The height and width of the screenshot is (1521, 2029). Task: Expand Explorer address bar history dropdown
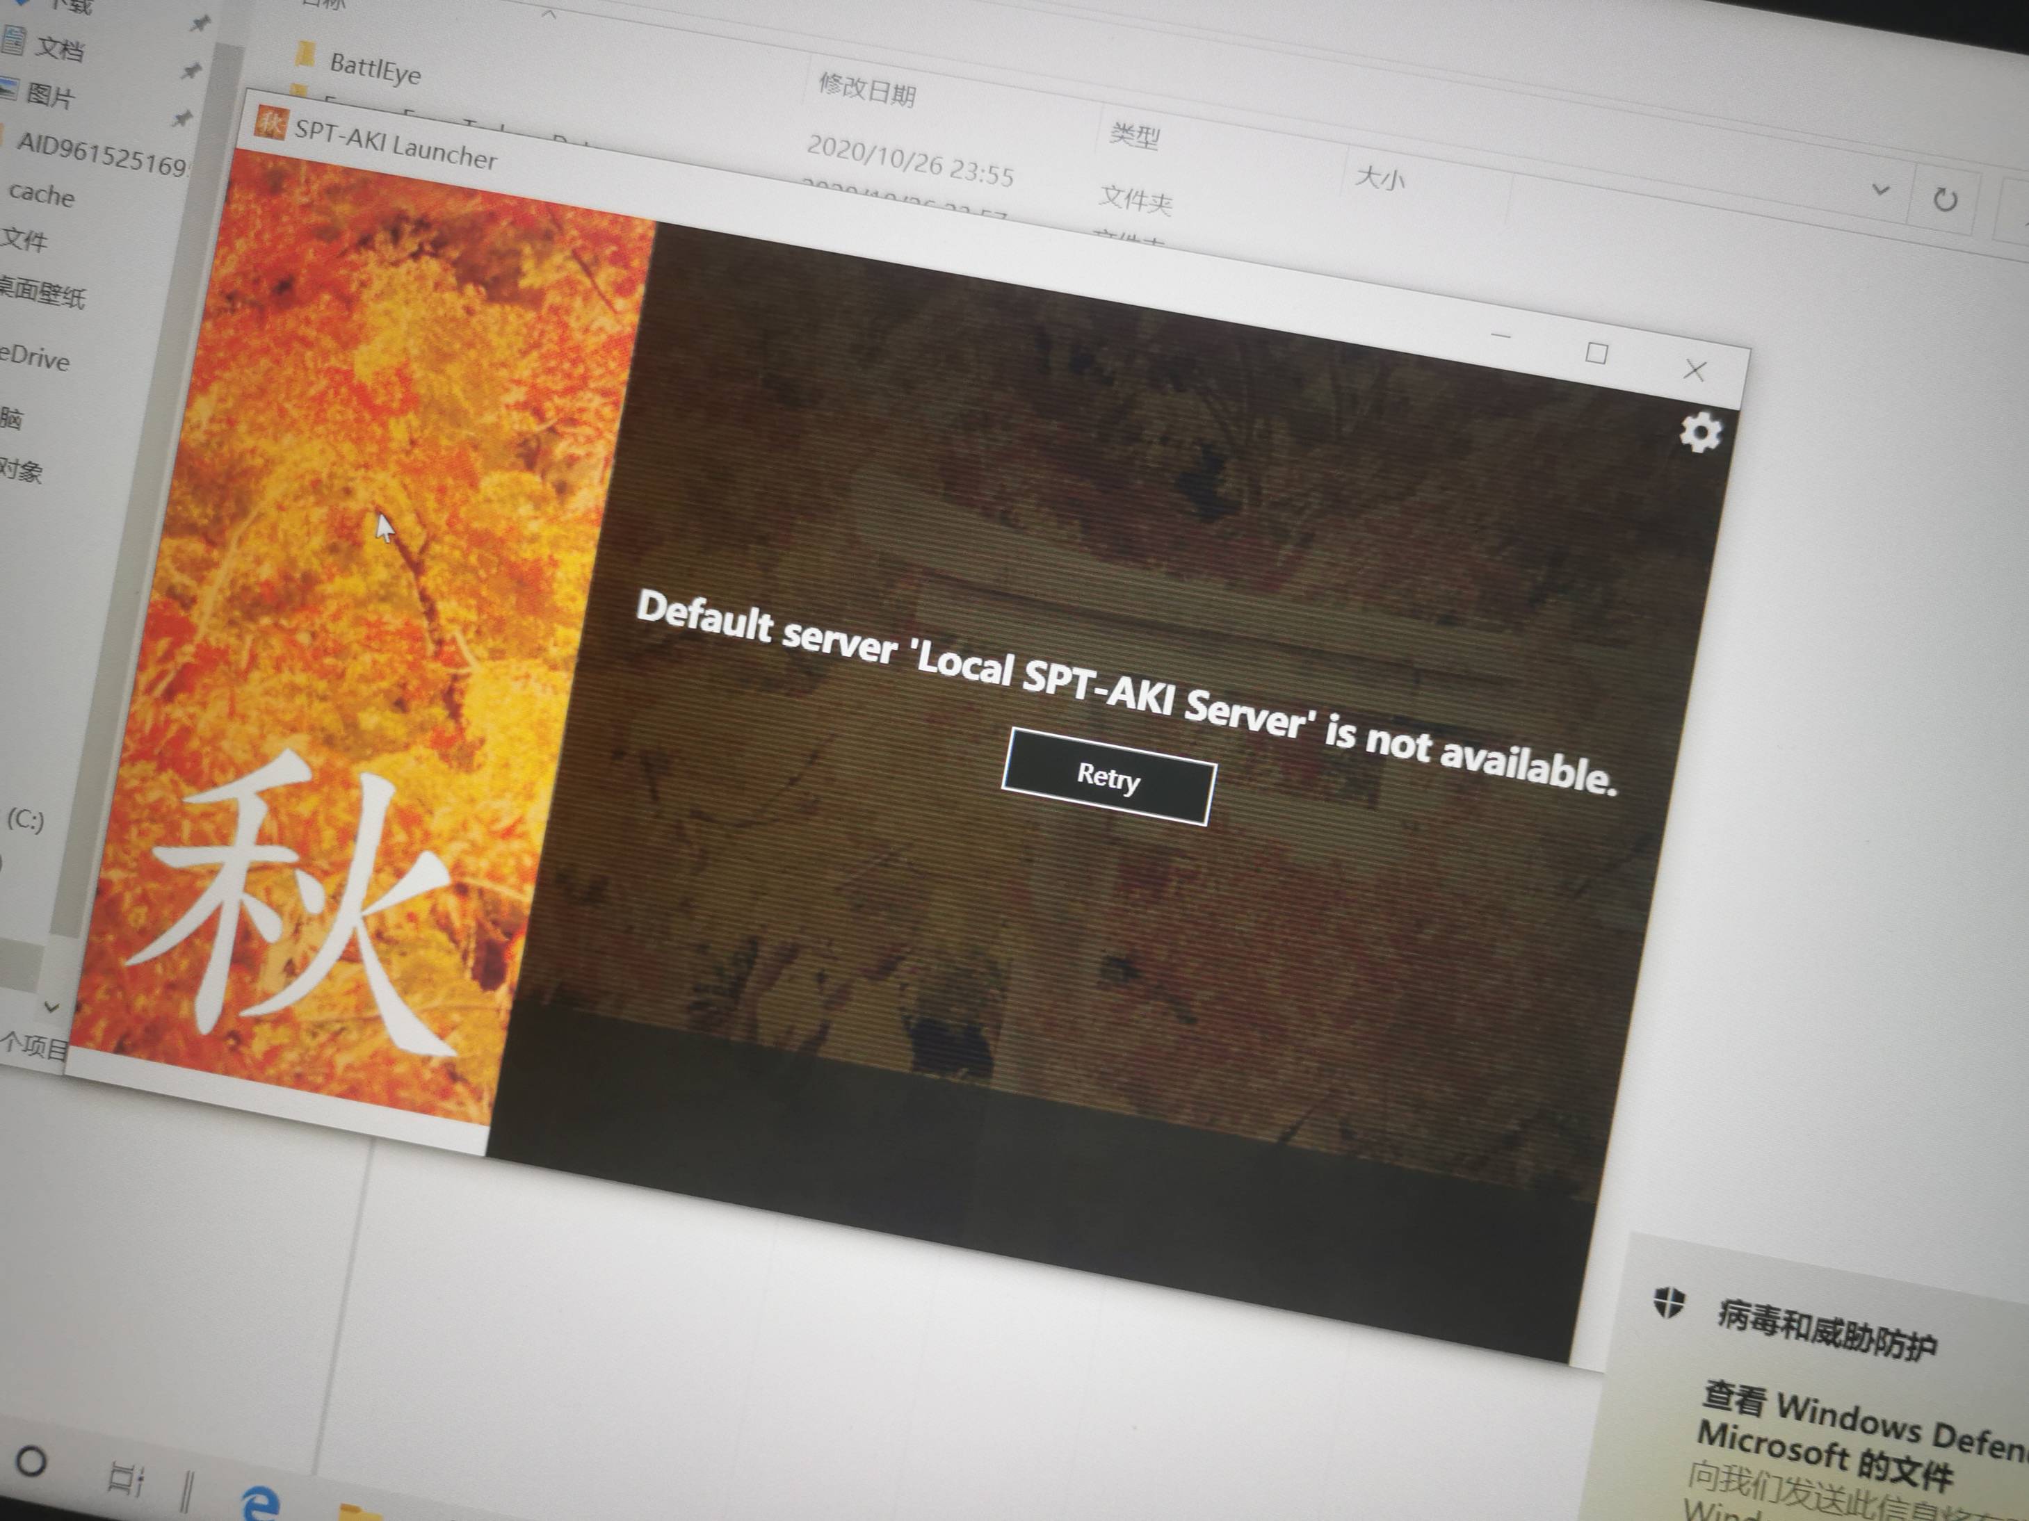[1880, 190]
